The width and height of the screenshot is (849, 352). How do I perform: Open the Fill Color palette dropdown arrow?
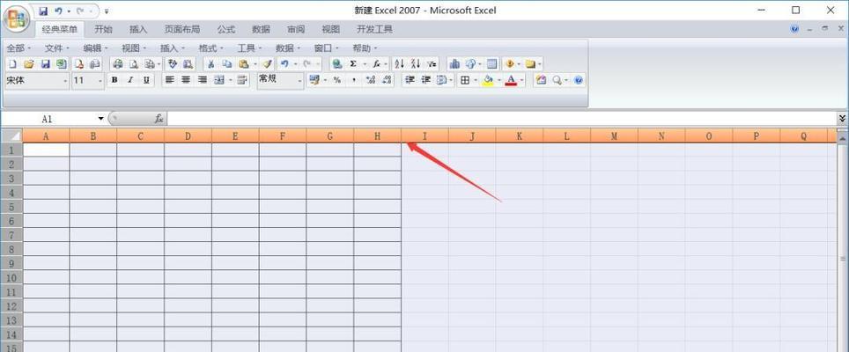coord(499,80)
